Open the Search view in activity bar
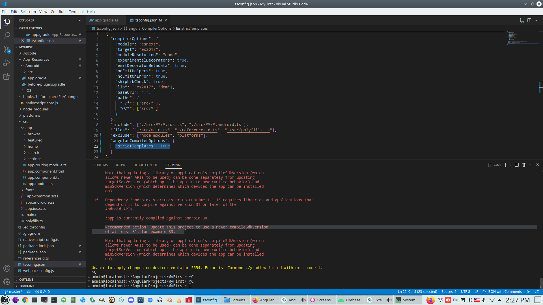This screenshot has height=305, width=543. [7, 36]
